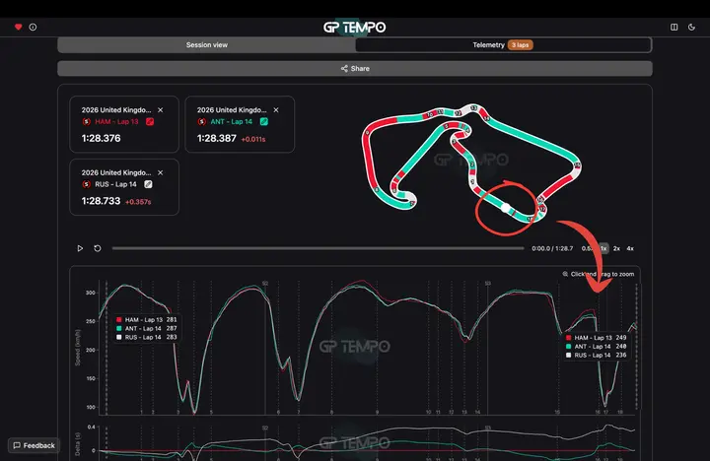
Task: Click the red HAM color swatch
Action: click(x=150, y=122)
